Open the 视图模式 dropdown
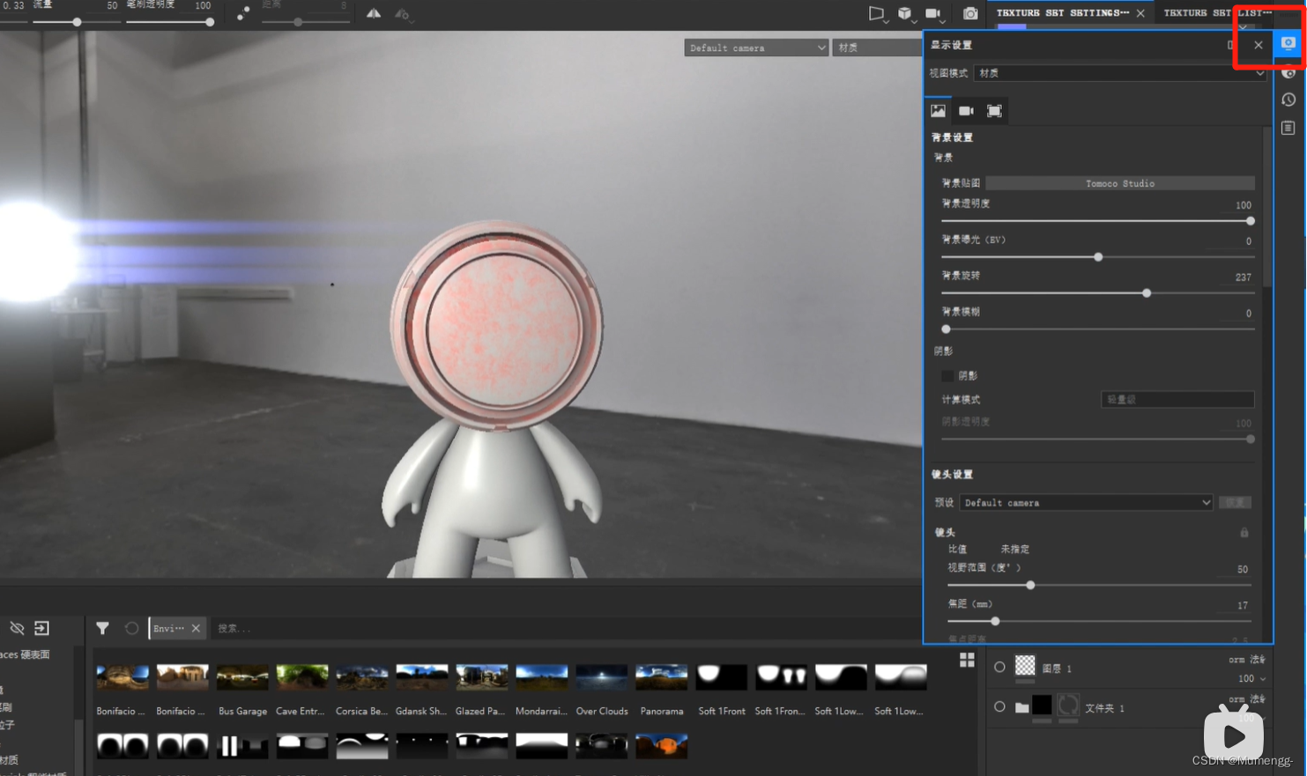 click(1120, 73)
